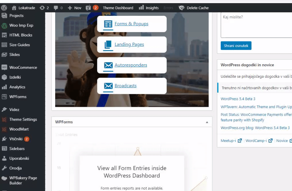Click the Broadcasts envelope icon

108,86
